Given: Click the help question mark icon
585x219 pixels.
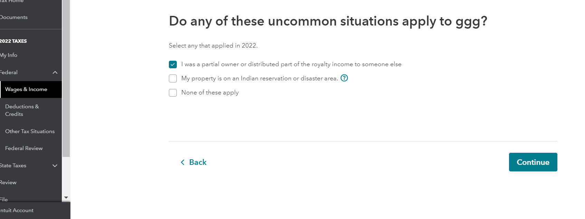Looking at the screenshot, I should [x=344, y=78].
